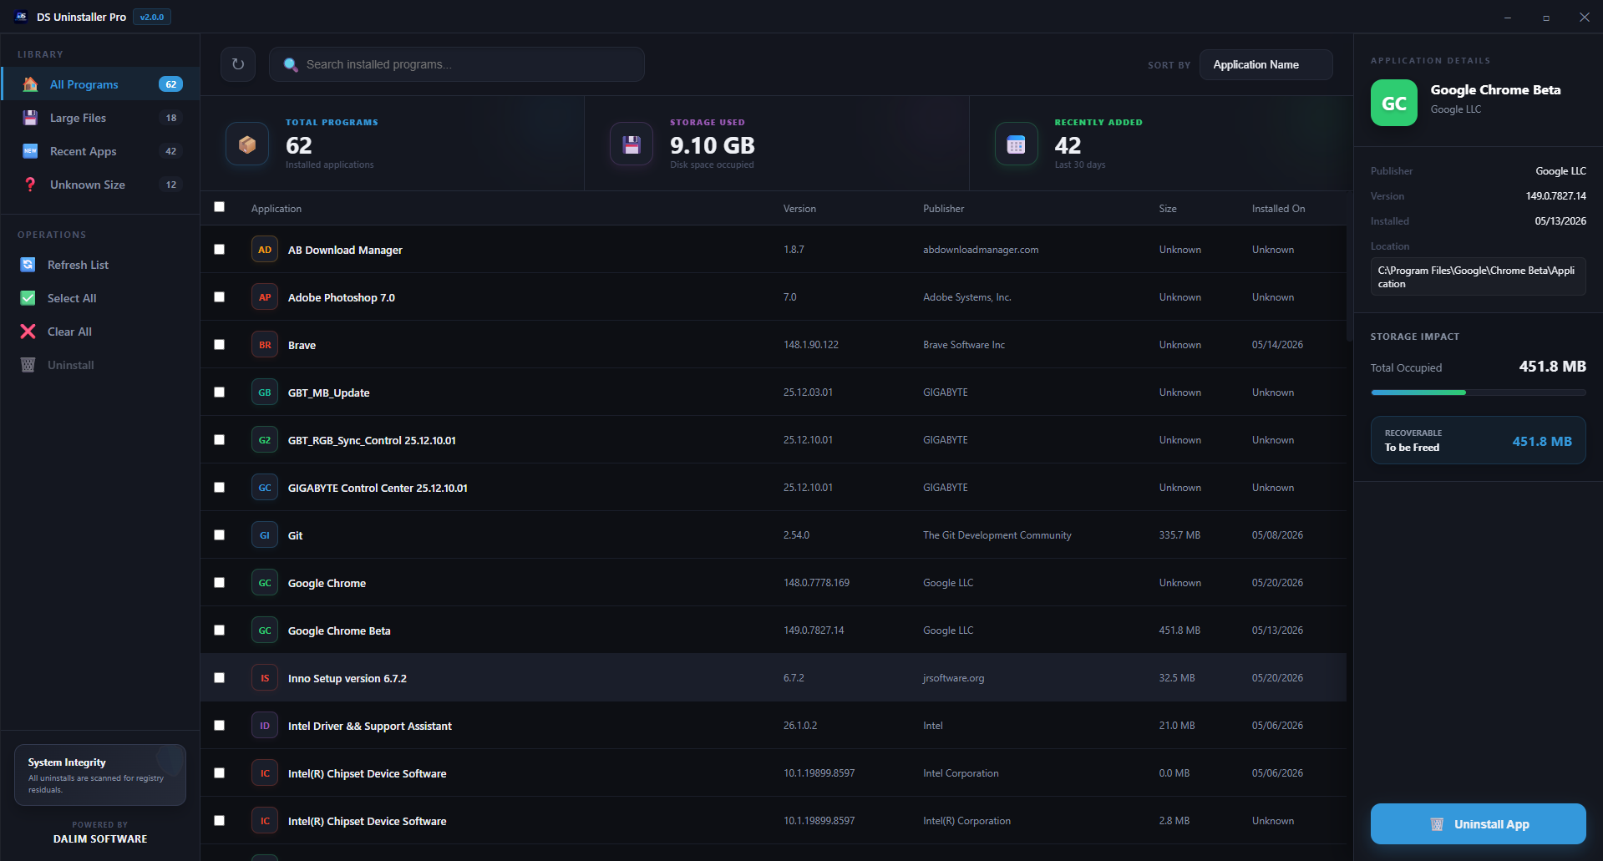Viewport: 1603px width, 861px height.
Task: Check the box for AB Download Manager
Action: [220, 250]
